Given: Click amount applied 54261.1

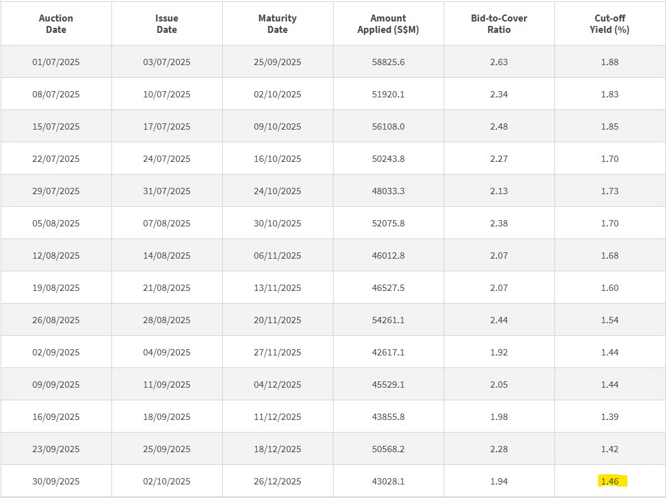Looking at the screenshot, I should click(388, 320).
